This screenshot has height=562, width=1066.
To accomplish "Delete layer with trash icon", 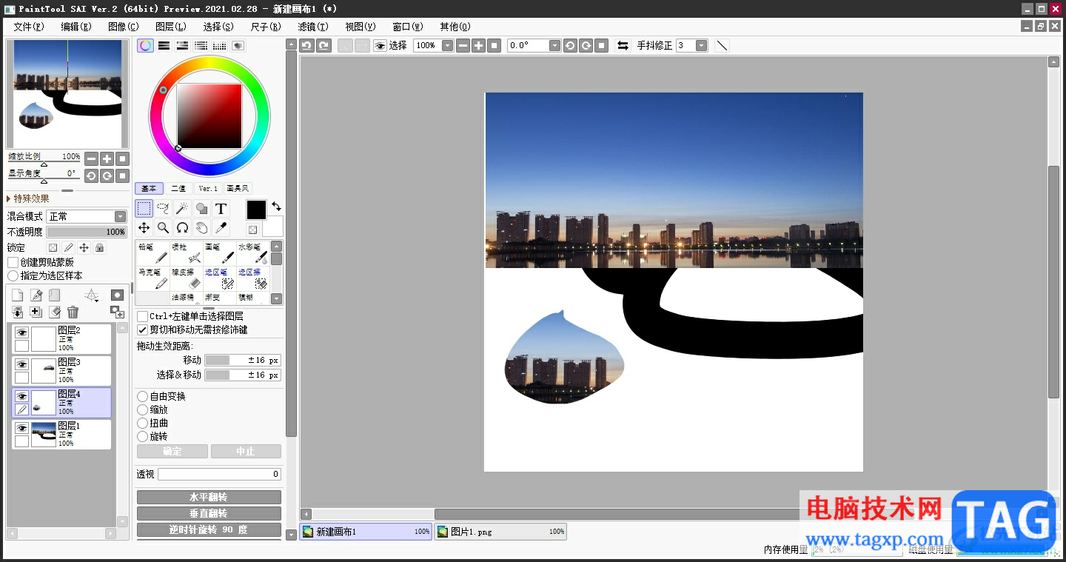I will tap(73, 312).
